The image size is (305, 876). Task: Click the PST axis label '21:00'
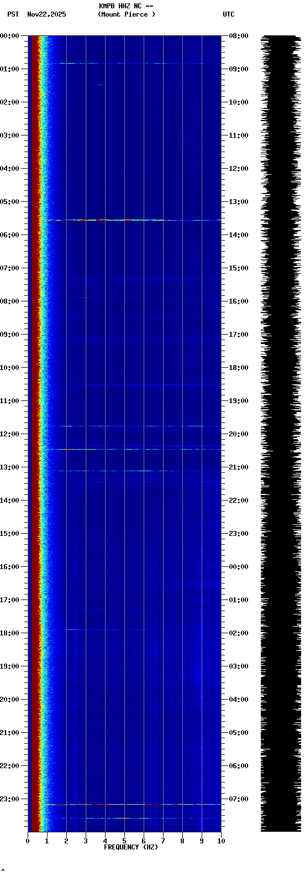click(10, 733)
